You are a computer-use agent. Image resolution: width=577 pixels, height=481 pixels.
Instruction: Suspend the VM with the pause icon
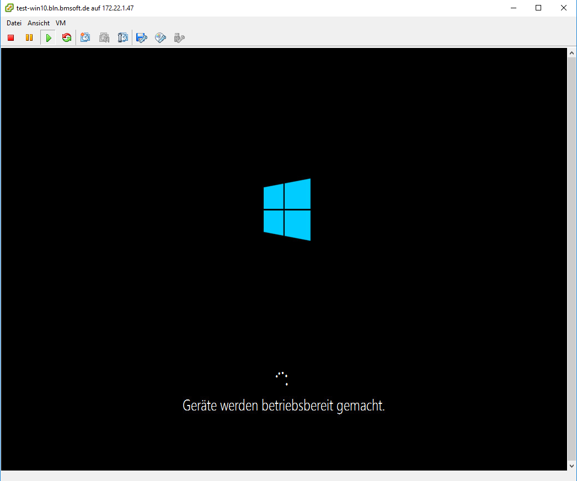coord(29,37)
